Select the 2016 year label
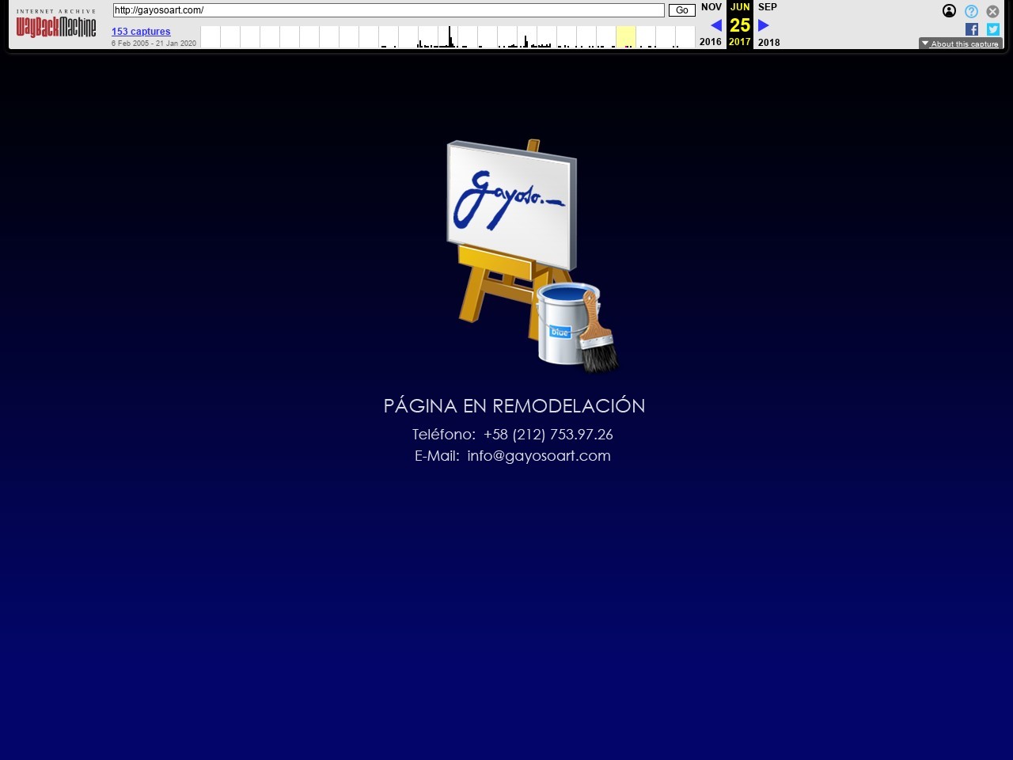 coord(710,42)
